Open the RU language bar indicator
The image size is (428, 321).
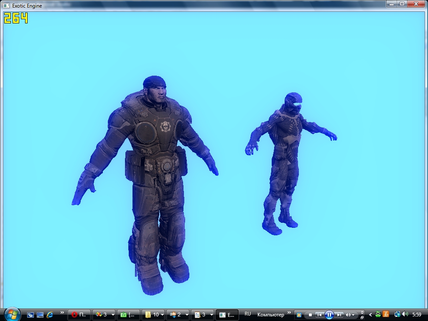[247, 314]
